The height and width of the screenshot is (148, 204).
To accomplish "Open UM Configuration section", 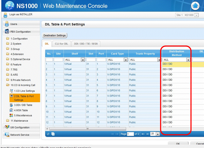I will 20,127.
